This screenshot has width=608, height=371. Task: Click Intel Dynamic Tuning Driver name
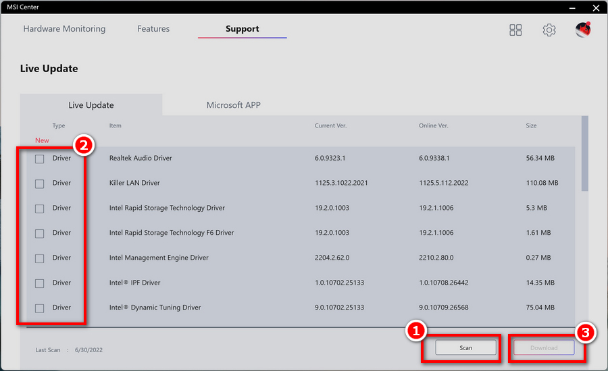click(155, 308)
